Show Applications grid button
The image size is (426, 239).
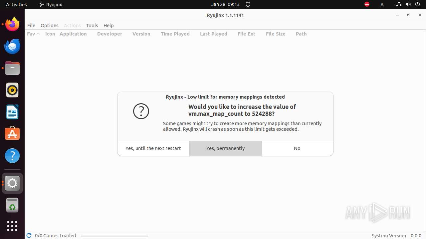coord(12,226)
